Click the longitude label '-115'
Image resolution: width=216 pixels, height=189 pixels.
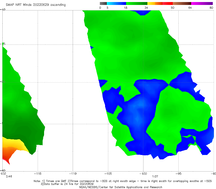point(38,174)
